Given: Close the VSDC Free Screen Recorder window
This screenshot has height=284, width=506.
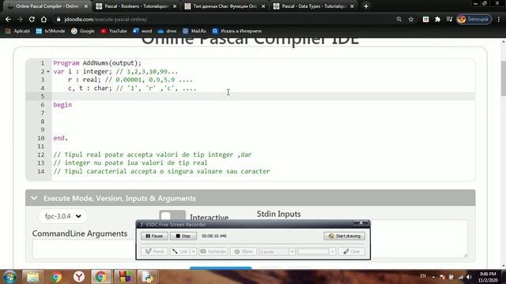Looking at the screenshot, I should pyautogui.click(x=361, y=222).
